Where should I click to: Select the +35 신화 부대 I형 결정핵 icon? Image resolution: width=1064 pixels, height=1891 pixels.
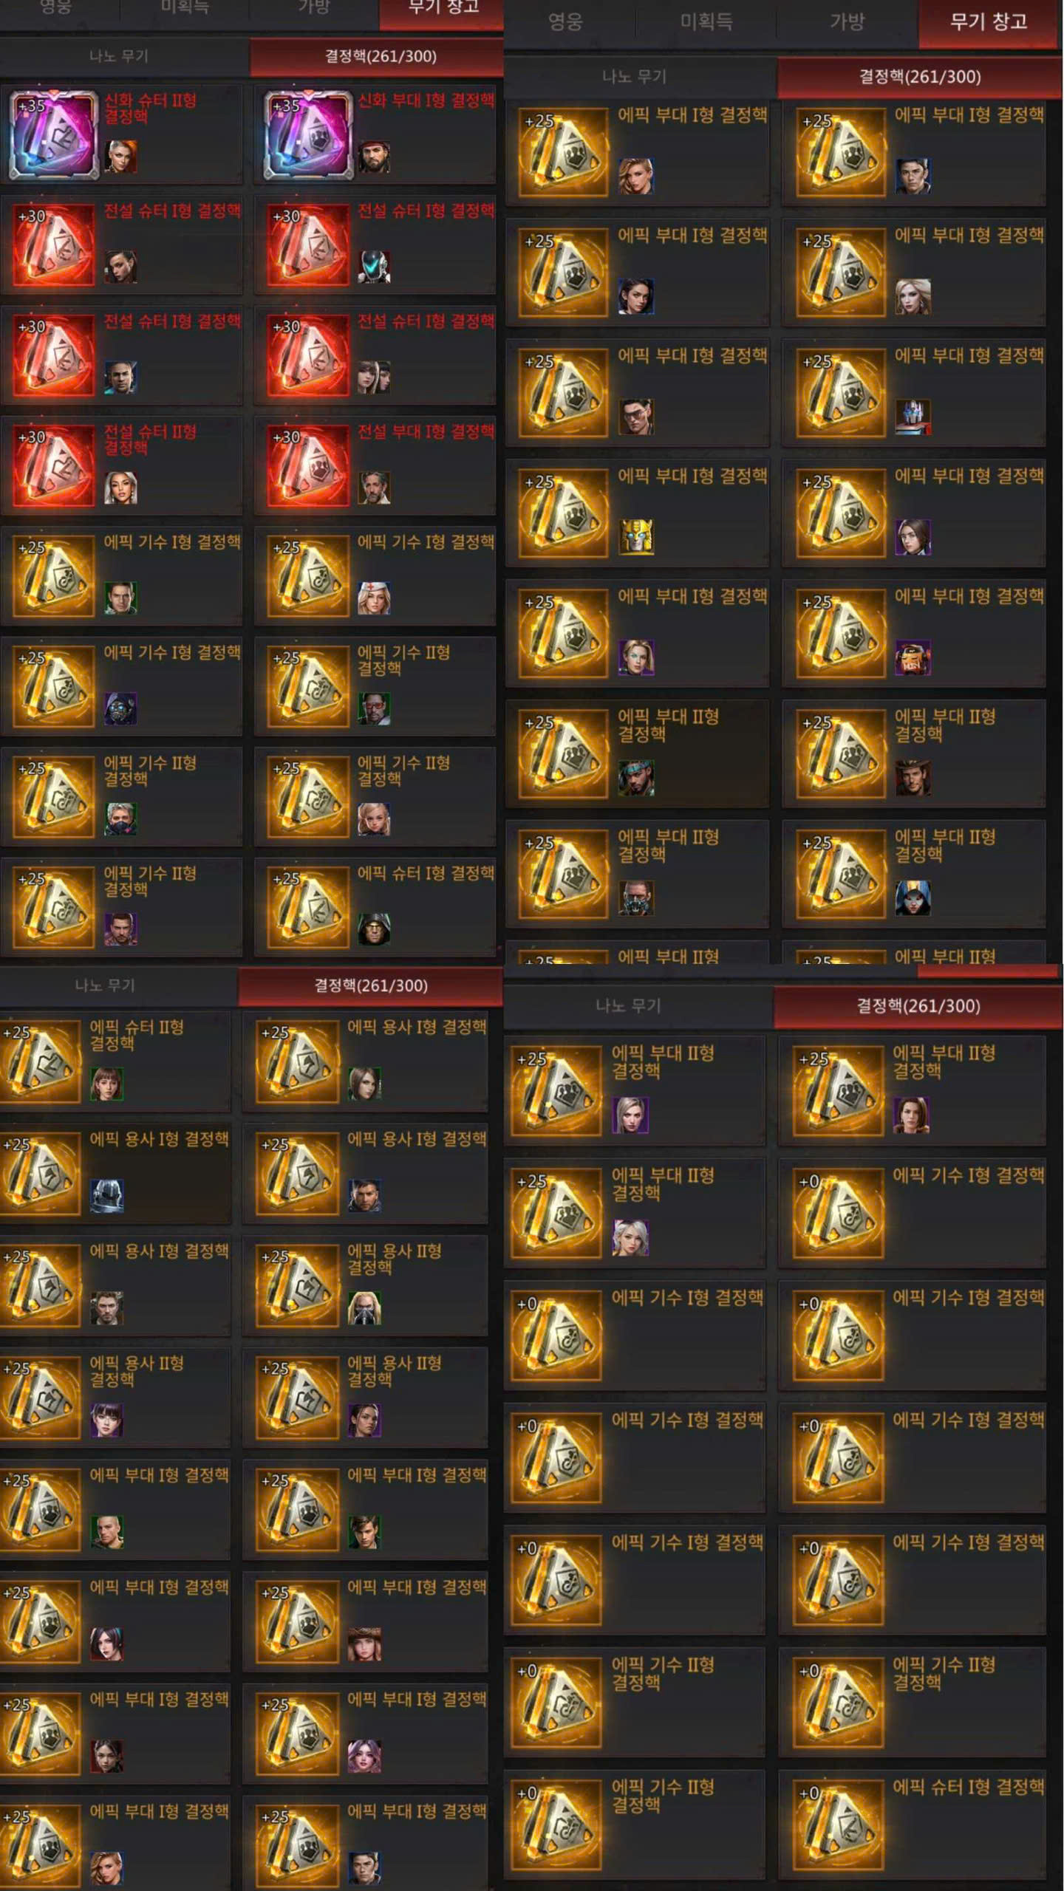click(x=308, y=136)
